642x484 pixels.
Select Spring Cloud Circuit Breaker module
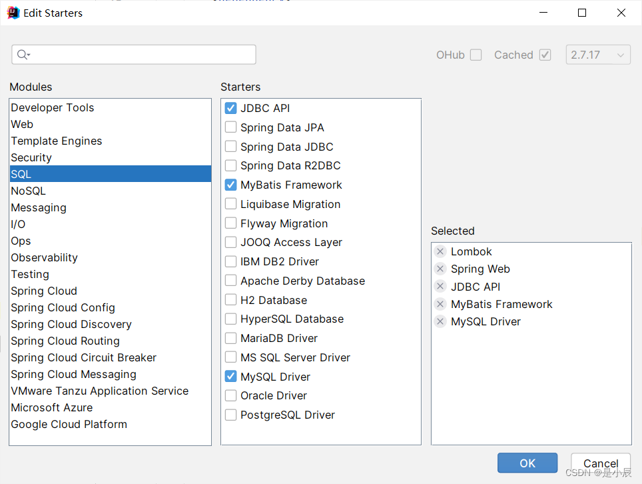pyautogui.click(x=110, y=357)
